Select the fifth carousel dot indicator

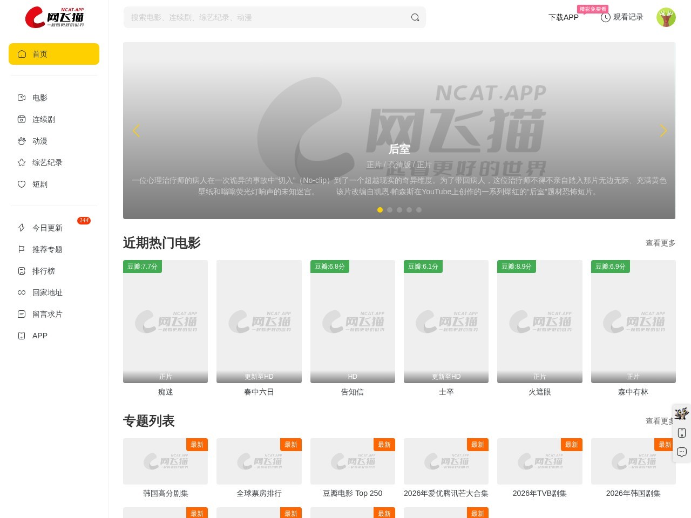[419, 210]
